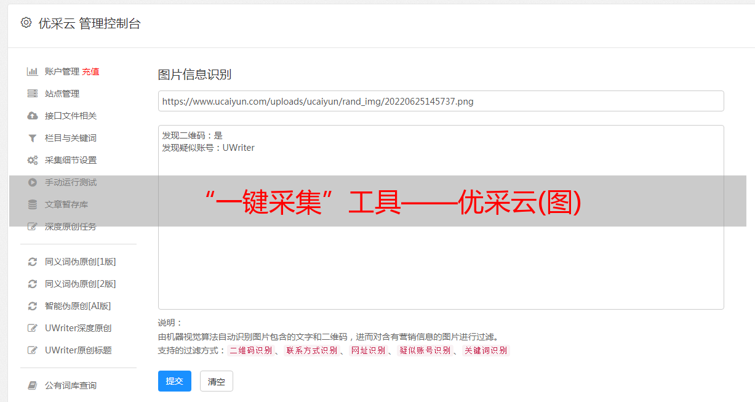Click the 联系方式识别 tag
755x402 pixels.
pyautogui.click(x=311, y=350)
